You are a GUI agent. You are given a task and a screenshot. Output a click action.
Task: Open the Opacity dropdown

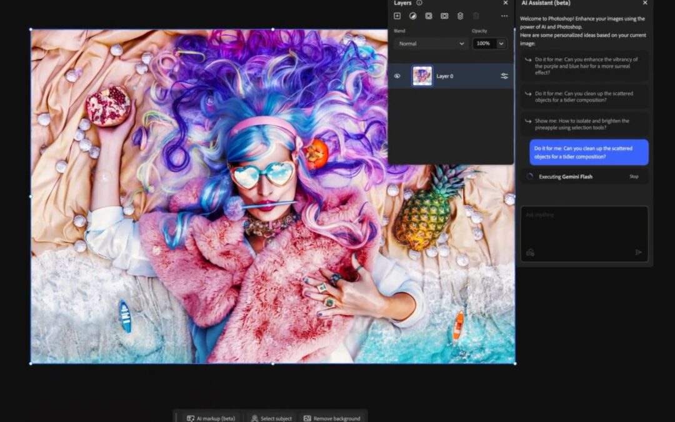tap(501, 44)
